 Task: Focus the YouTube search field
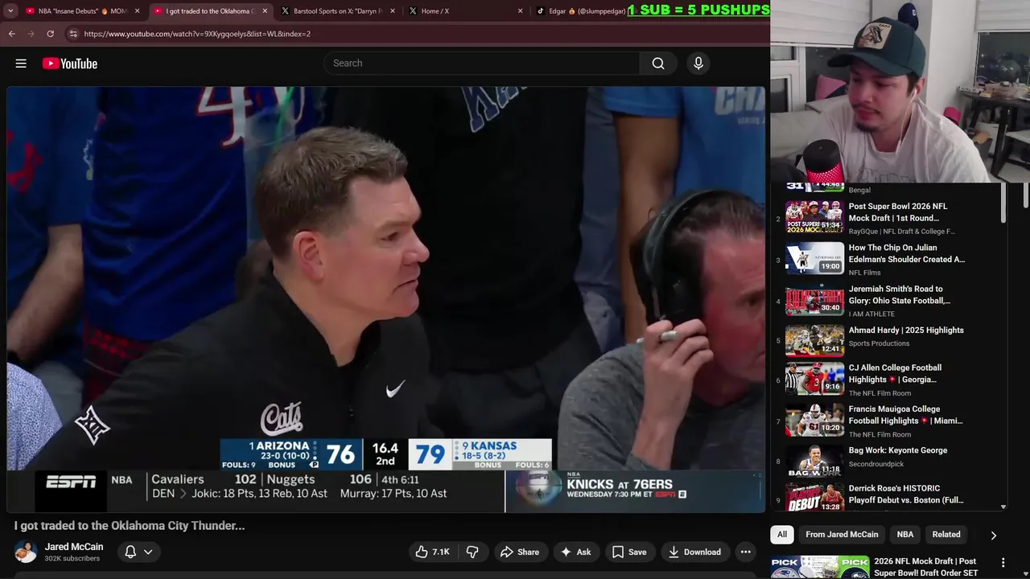click(481, 64)
